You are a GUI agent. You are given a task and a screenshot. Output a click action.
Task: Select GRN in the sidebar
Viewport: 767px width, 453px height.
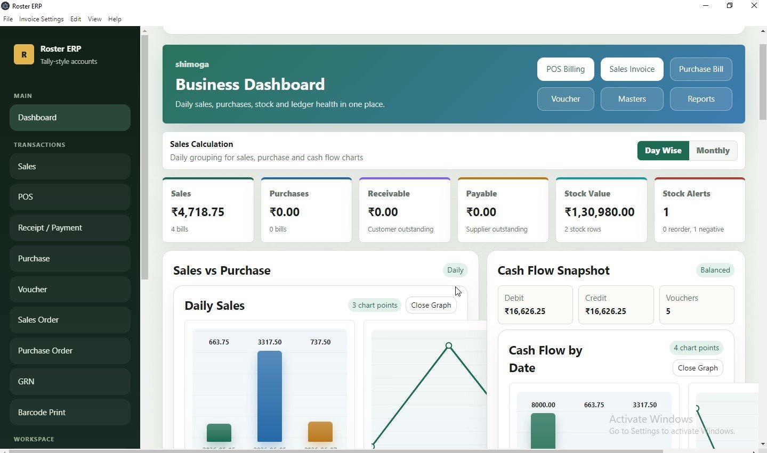click(70, 382)
